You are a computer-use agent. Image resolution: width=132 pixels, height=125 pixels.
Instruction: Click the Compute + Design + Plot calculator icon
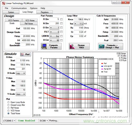pyautogui.click(x=101, y=46)
